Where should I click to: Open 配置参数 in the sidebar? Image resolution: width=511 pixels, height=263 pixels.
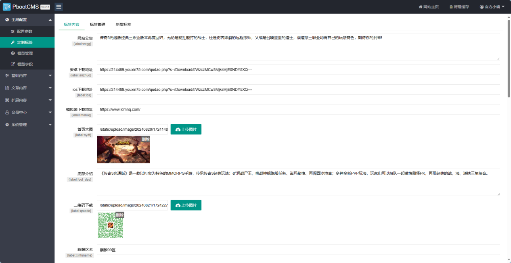[x=27, y=31]
